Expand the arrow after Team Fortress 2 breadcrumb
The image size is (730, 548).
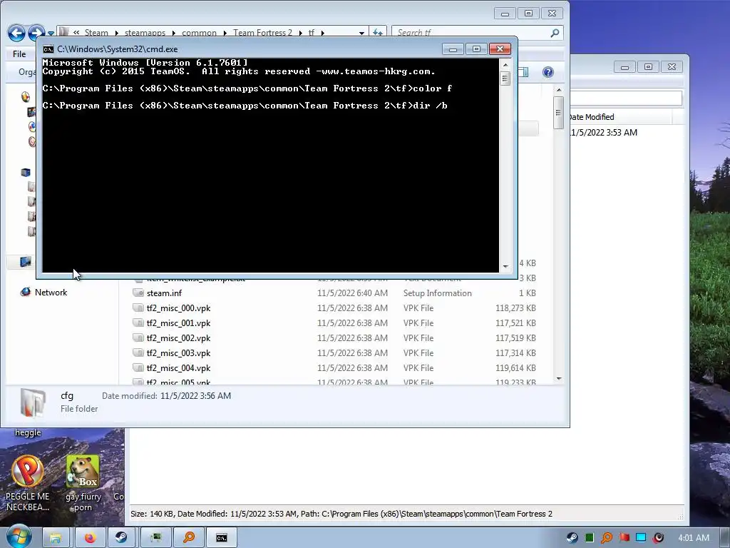coord(300,33)
